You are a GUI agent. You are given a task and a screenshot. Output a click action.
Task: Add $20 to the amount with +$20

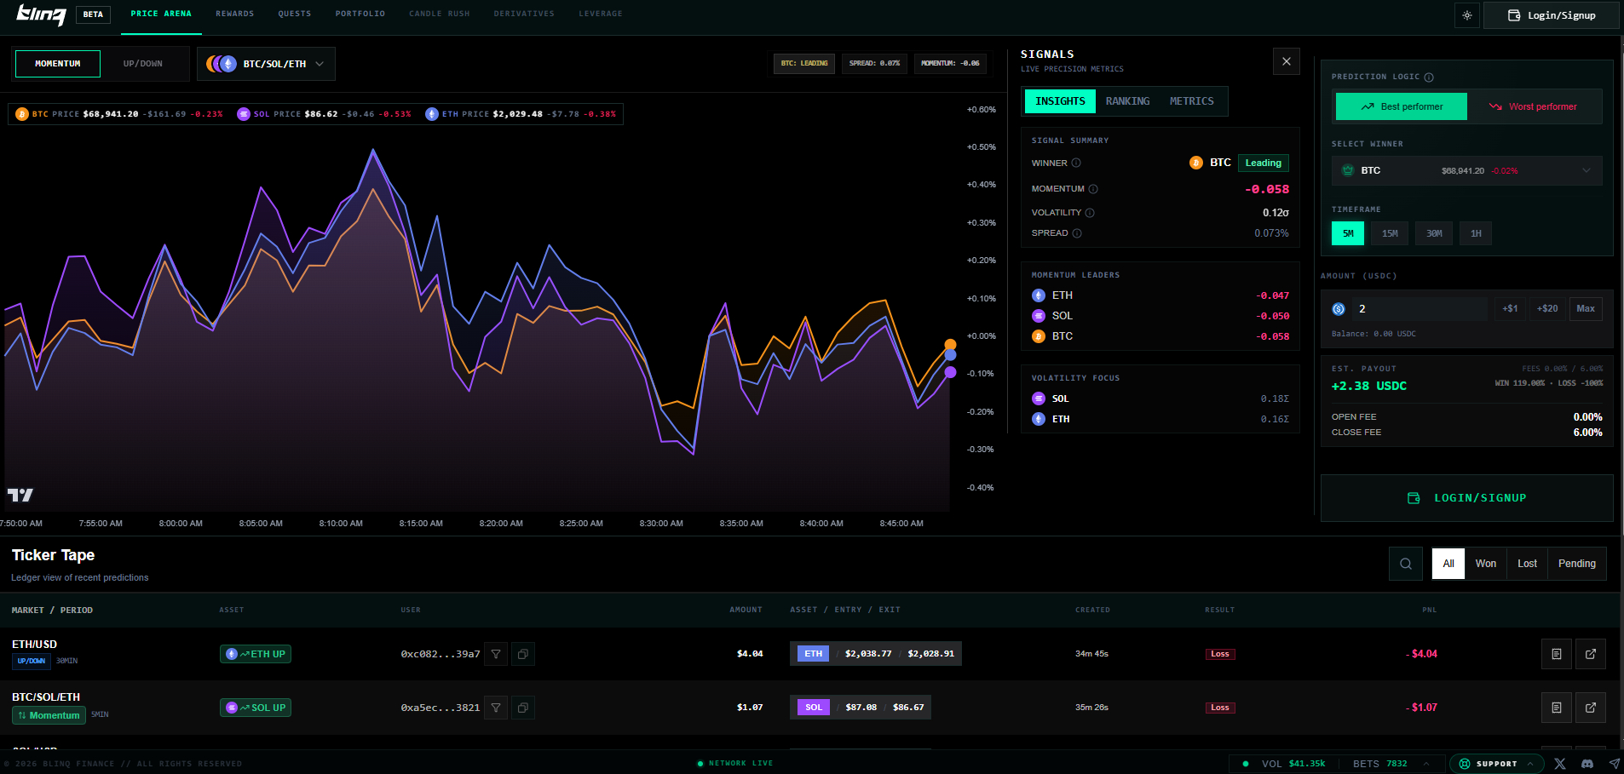[1546, 309]
